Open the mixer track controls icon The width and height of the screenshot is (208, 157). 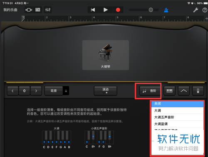(x=48, y=10)
